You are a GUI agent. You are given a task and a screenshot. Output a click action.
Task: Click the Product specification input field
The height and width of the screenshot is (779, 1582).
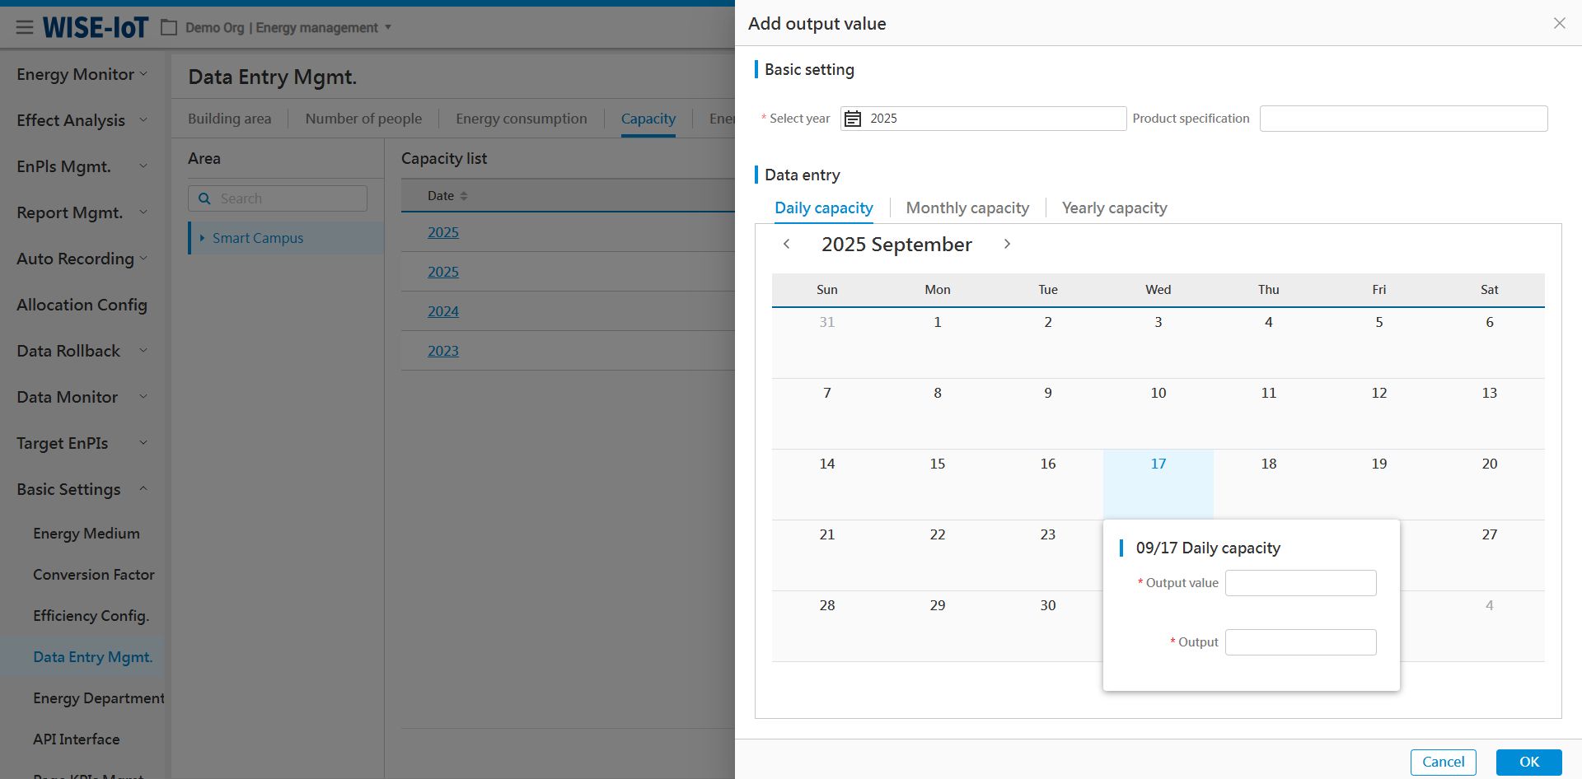1403,119
